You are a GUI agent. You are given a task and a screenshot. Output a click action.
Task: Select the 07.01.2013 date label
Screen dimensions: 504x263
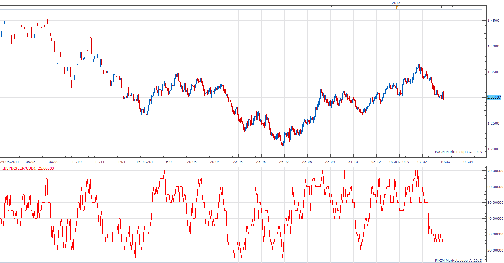pyautogui.click(x=399, y=162)
